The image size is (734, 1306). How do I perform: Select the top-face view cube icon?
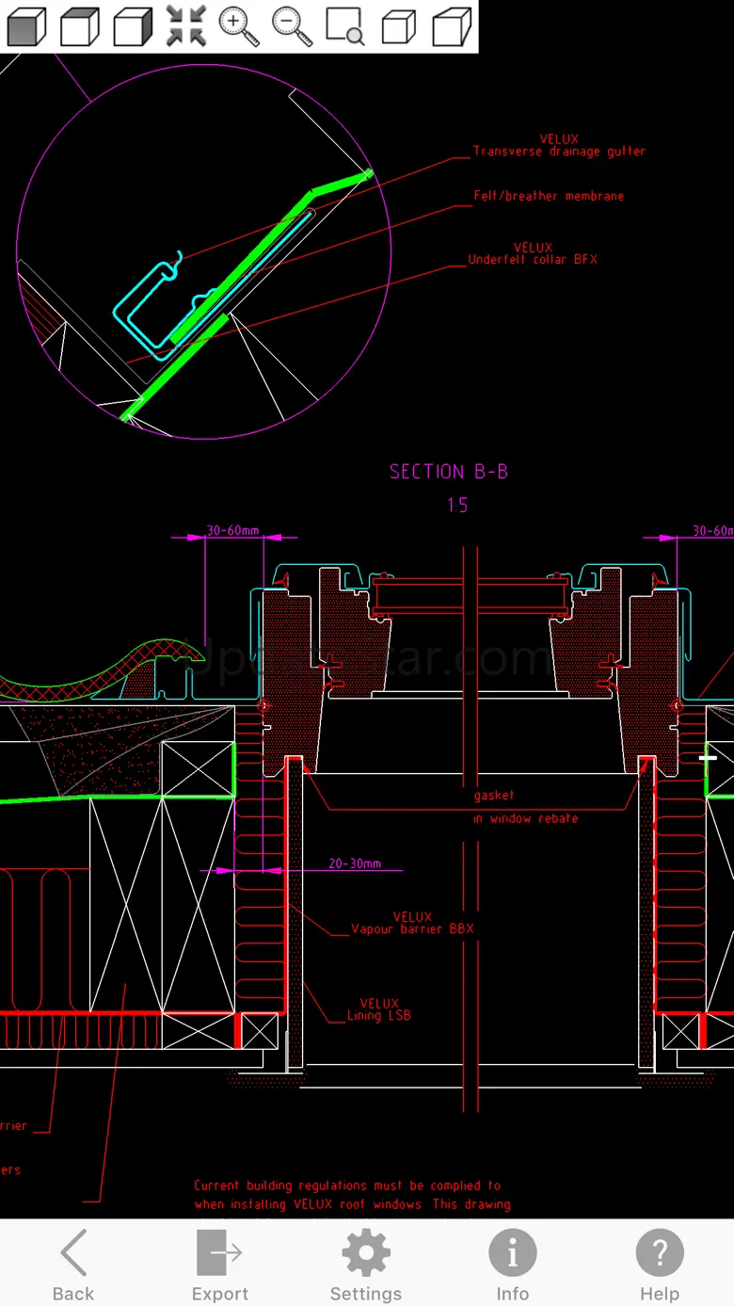79,26
